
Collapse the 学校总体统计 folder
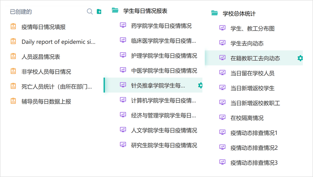(x=239, y=14)
